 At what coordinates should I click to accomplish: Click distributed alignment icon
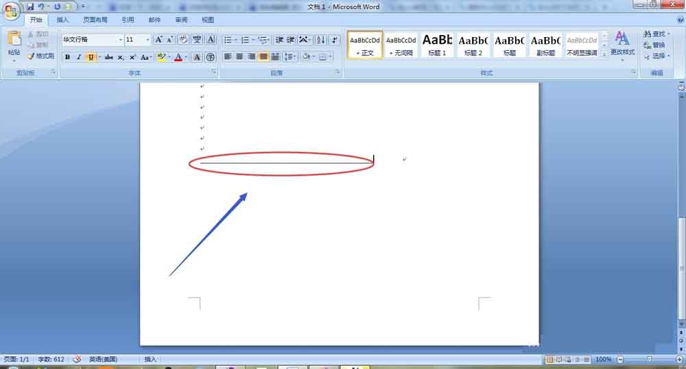[275, 57]
